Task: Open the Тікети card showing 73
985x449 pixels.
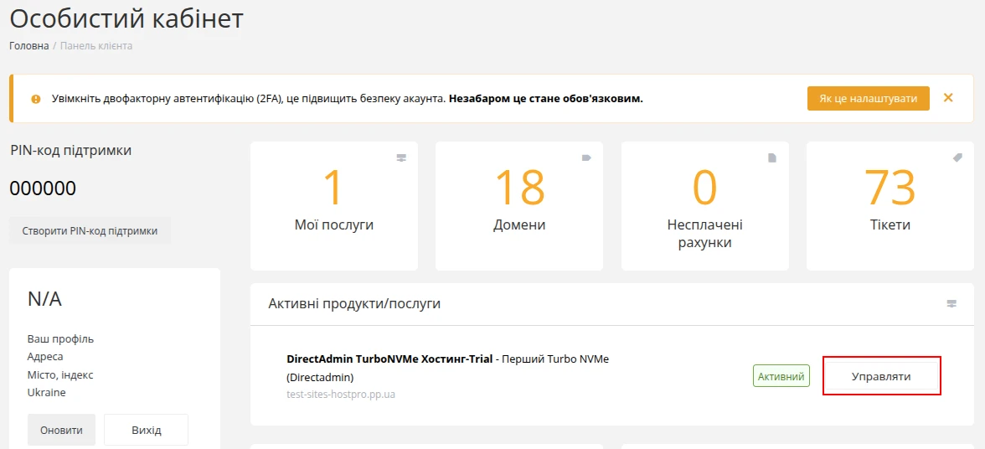Action: tap(890, 206)
